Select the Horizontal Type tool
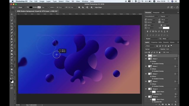Screen dimensions: 189x106 (12, 60)
